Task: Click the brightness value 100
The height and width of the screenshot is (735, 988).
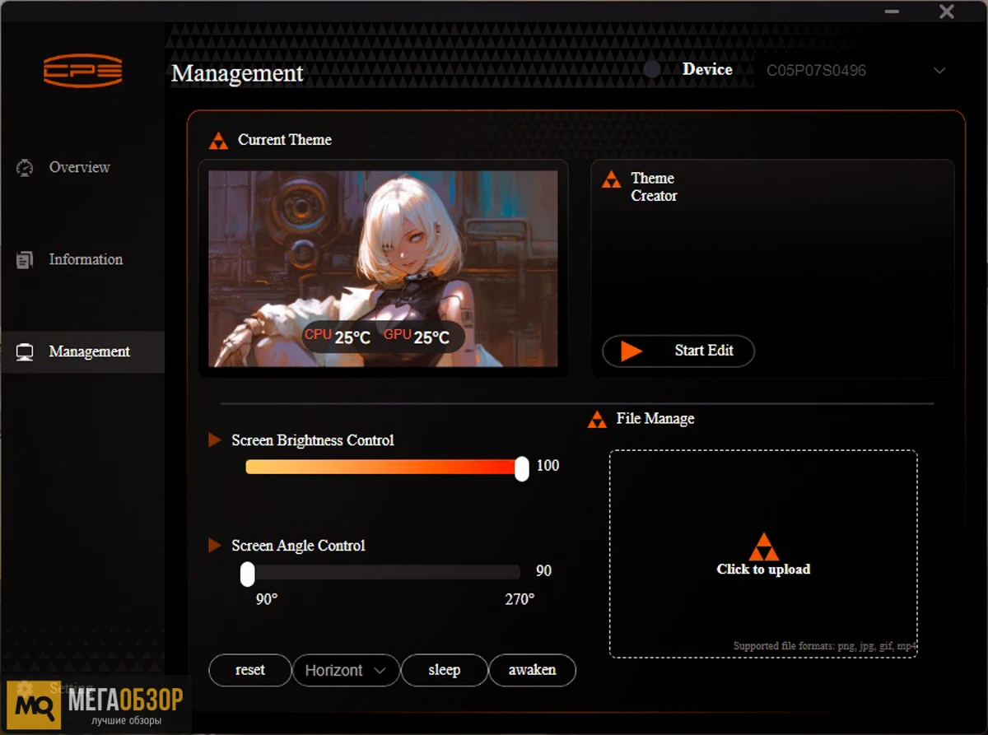Action: click(x=548, y=466)
